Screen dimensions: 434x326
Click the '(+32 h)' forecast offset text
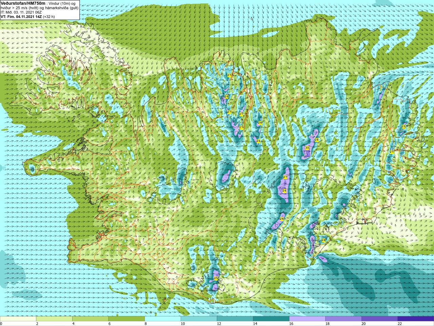[x=49, y=17]
